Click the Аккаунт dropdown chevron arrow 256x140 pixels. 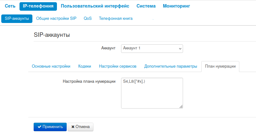click(180, 49)
